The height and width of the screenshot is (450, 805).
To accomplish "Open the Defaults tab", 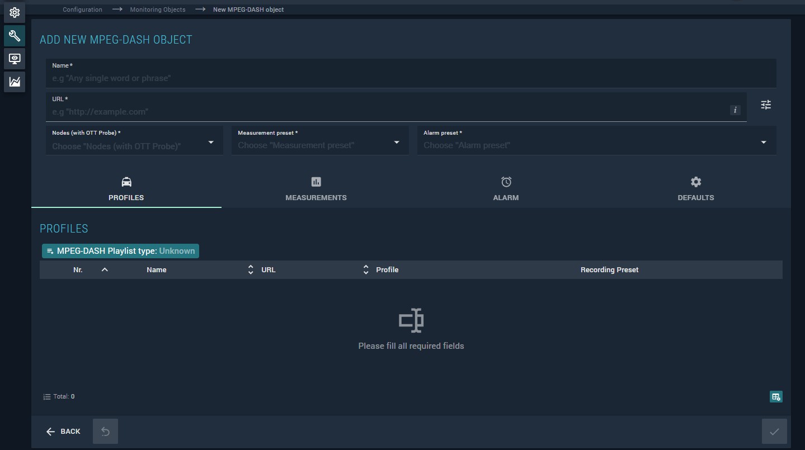I will tap(695, 190).
